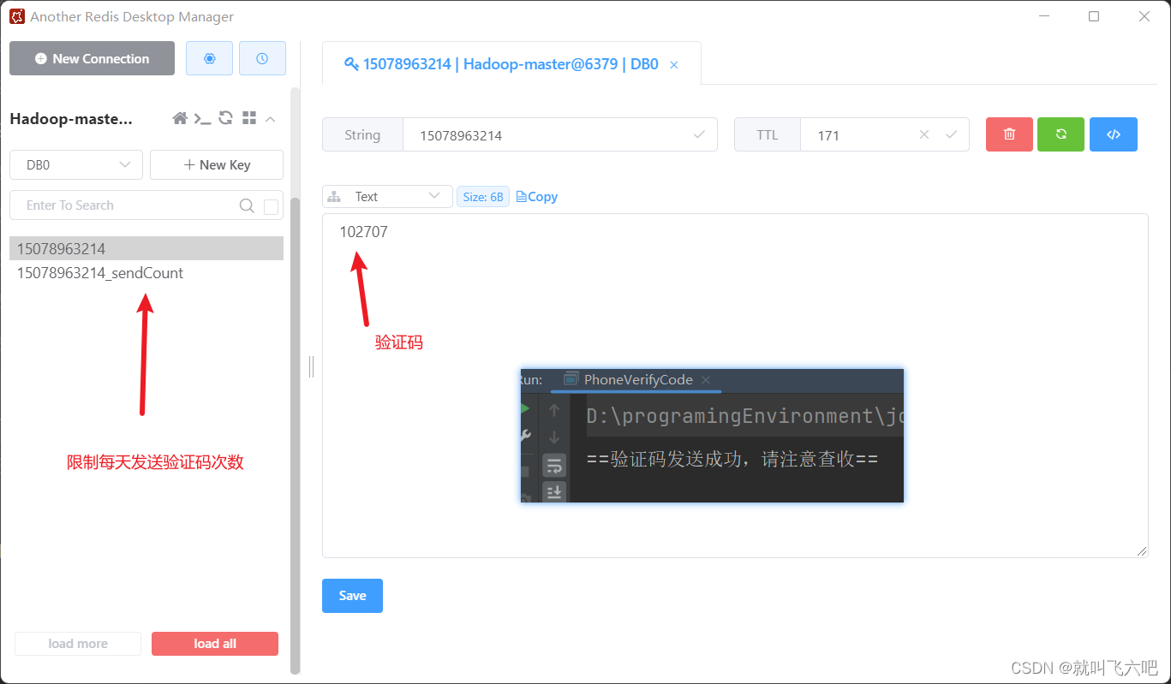The image size is (1171, 684).
Task: Clear the TTL with the X icon
Action: 924,134
